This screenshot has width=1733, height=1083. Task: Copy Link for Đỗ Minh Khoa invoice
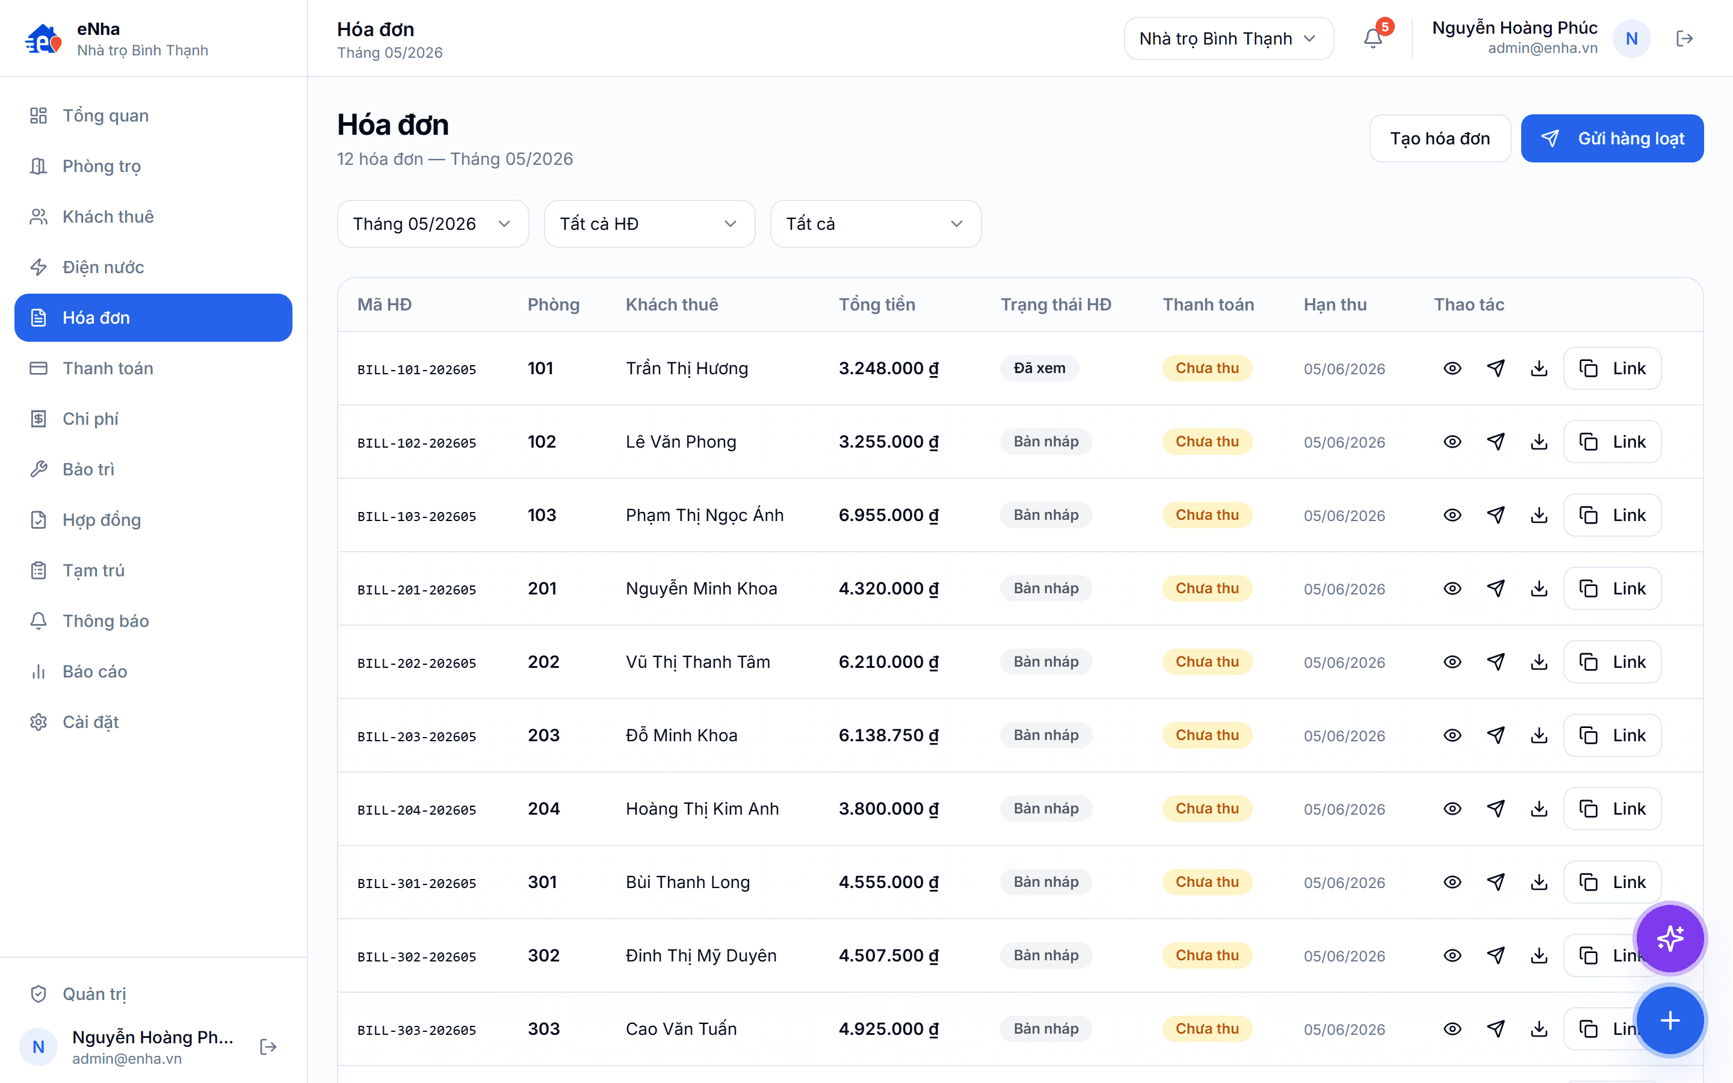click(1612, 736)
